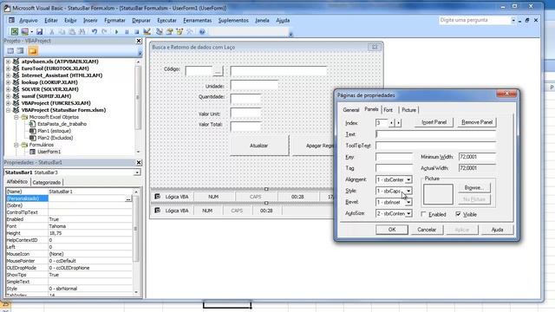Open the Object Browser toolbar icon
This screenshot has width=555, height=312.
[x=180, y=32]
